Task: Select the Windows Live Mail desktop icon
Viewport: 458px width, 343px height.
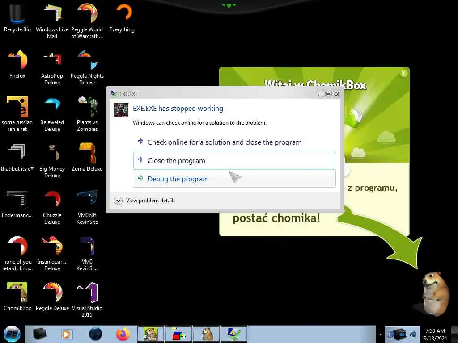Action: (x=52, y=21)
